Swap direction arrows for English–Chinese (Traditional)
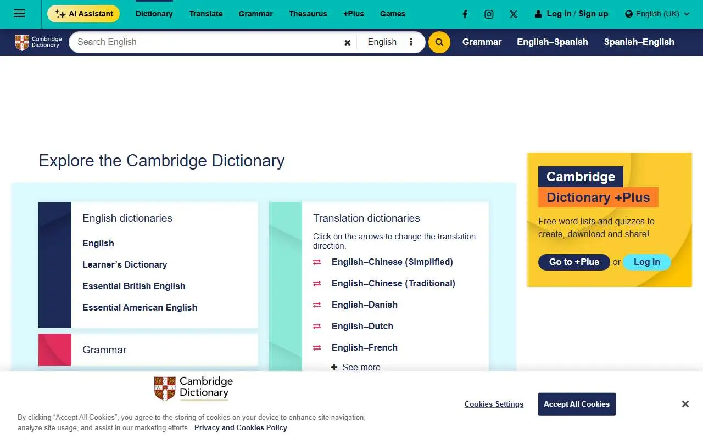Screen dimensions: 703x439 pos(317,284)
